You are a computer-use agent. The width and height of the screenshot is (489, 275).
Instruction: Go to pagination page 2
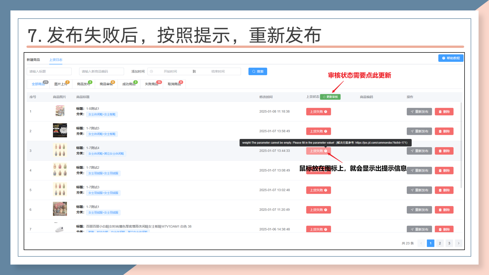tap(440, 243)
